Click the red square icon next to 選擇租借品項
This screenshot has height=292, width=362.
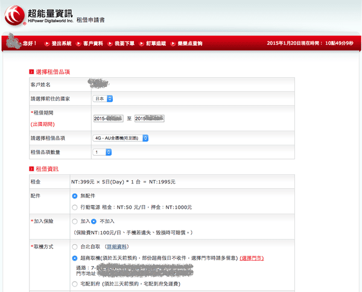[x=31, y=72]
